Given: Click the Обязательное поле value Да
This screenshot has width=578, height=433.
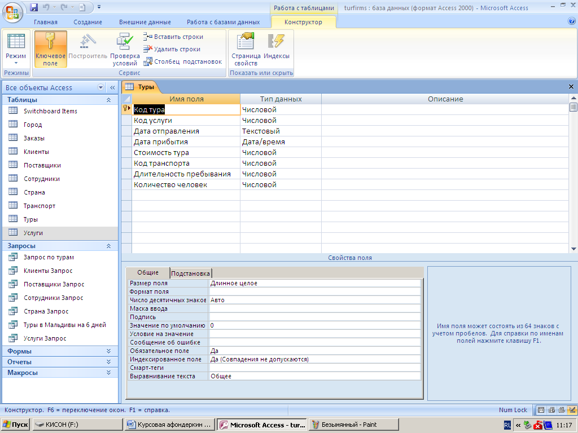Looking at the screenshot, I should [315, 351].
